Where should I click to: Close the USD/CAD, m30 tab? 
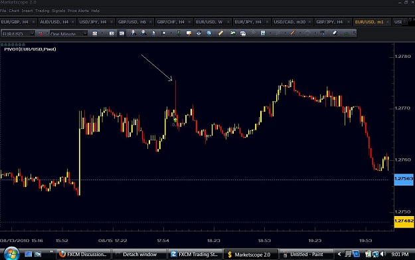(309, 22)
